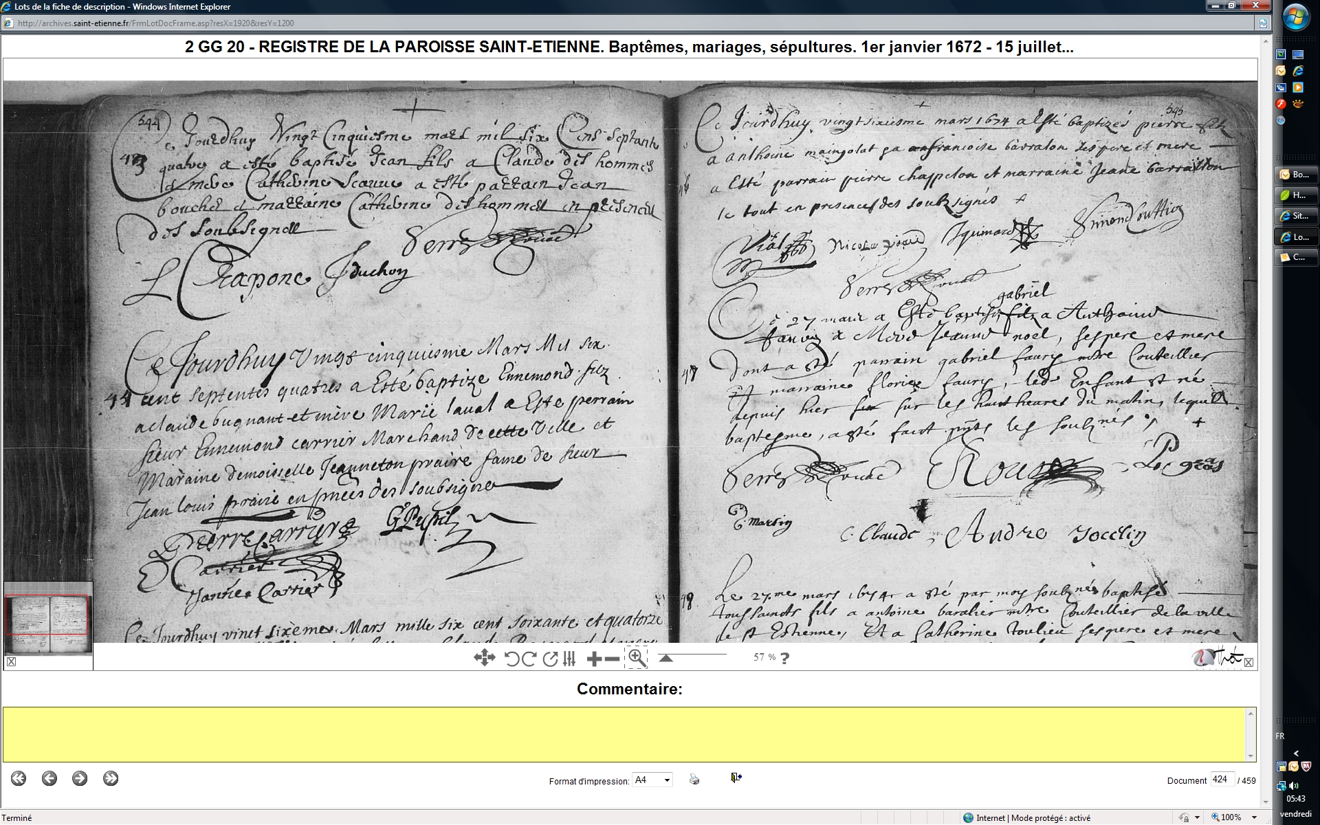Reset image rotation icon
The height and width of the screenshot is (825, 1320).
click(550, 659)
